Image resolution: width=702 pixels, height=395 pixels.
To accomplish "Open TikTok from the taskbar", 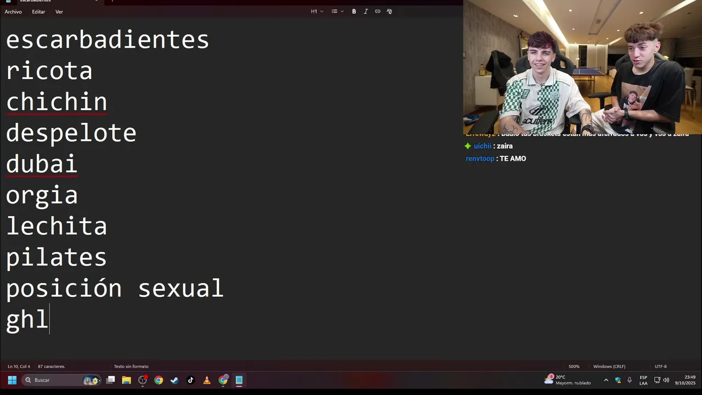I will (191, 380).
